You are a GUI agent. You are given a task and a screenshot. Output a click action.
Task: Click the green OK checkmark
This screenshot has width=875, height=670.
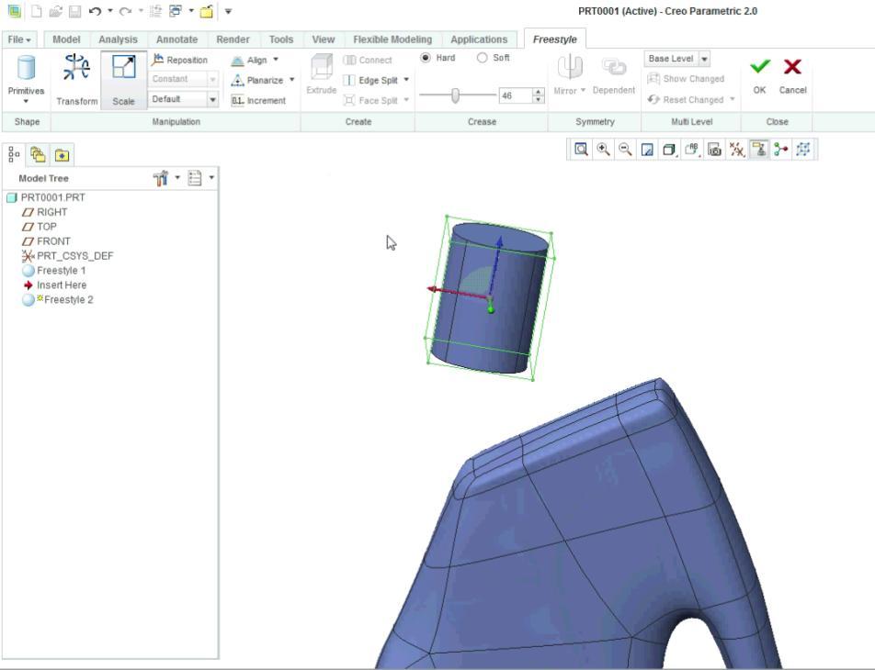(759, 67)
